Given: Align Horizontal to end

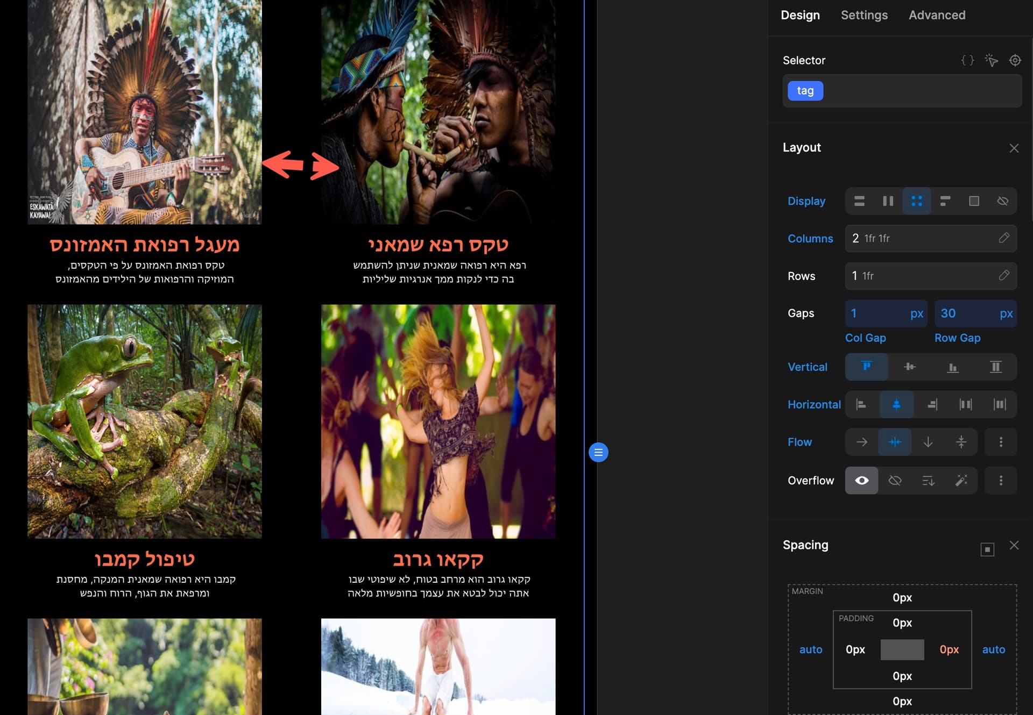Looking at the screenshot, I should (x=931, y=405).
